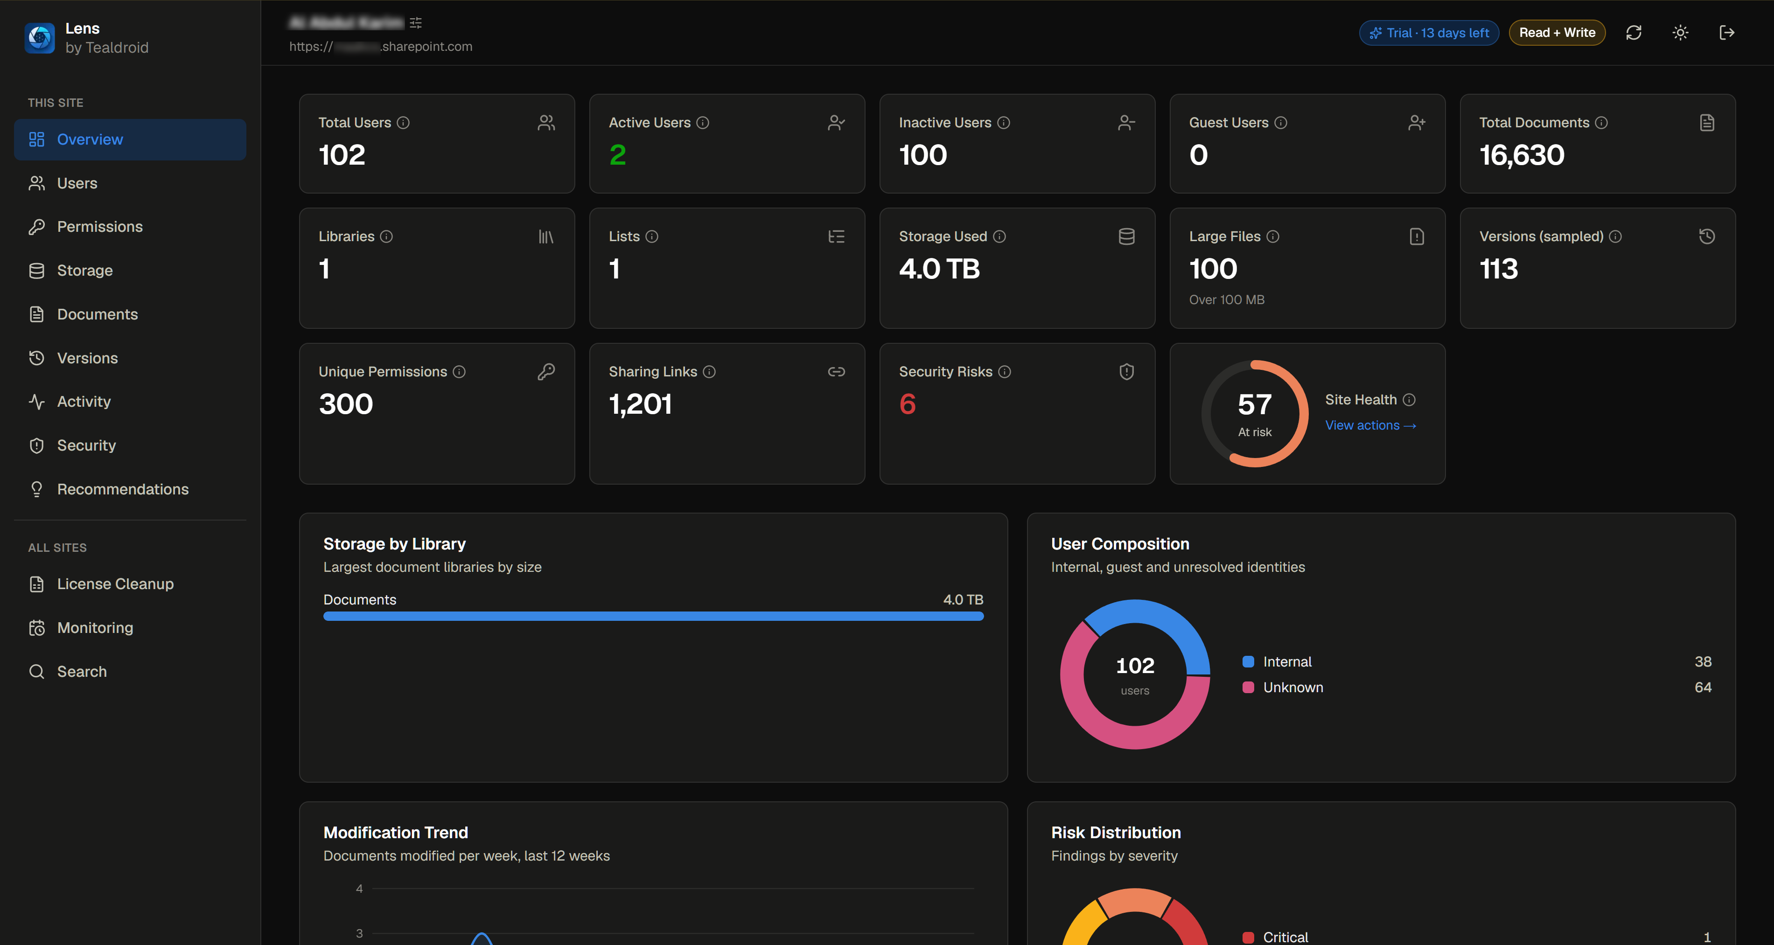
Task: Click the Unique Permissions info icon
Action: (x=459, y=372)
